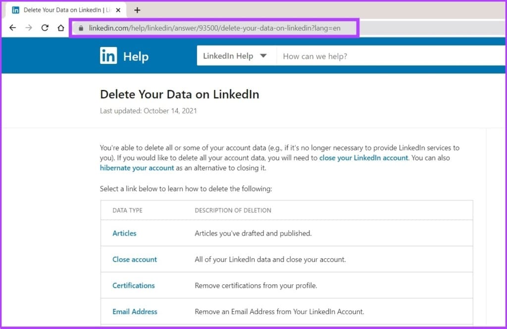Reload the page with the refresh icon
Screen dimensions: 507x329
(45, 28)
